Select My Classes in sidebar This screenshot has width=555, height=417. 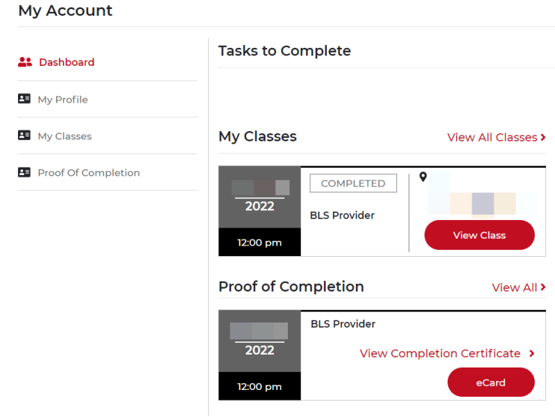tap(65, 136)
